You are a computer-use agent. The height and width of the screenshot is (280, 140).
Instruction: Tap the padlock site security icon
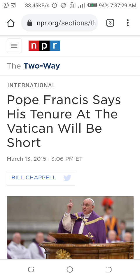[30, 23]
